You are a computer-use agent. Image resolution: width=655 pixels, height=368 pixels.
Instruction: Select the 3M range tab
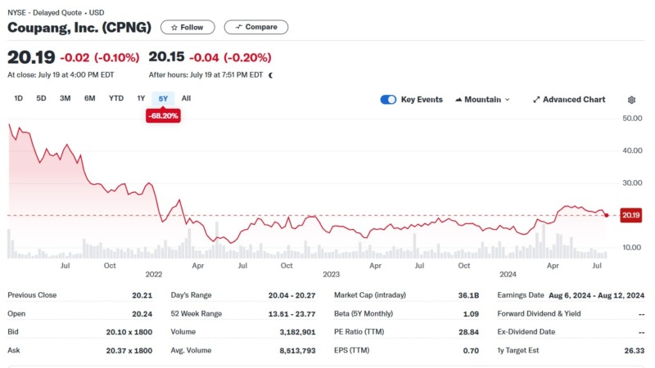65,98
